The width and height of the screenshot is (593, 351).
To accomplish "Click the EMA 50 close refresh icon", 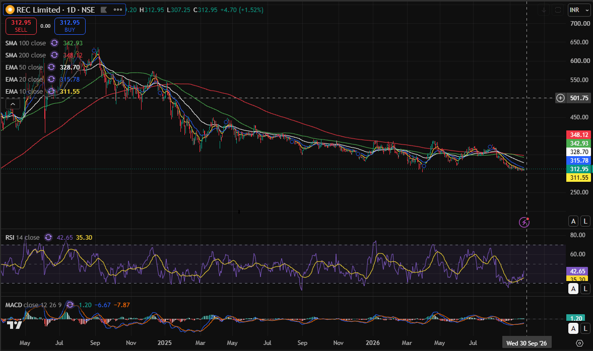I will coord(51,67).
